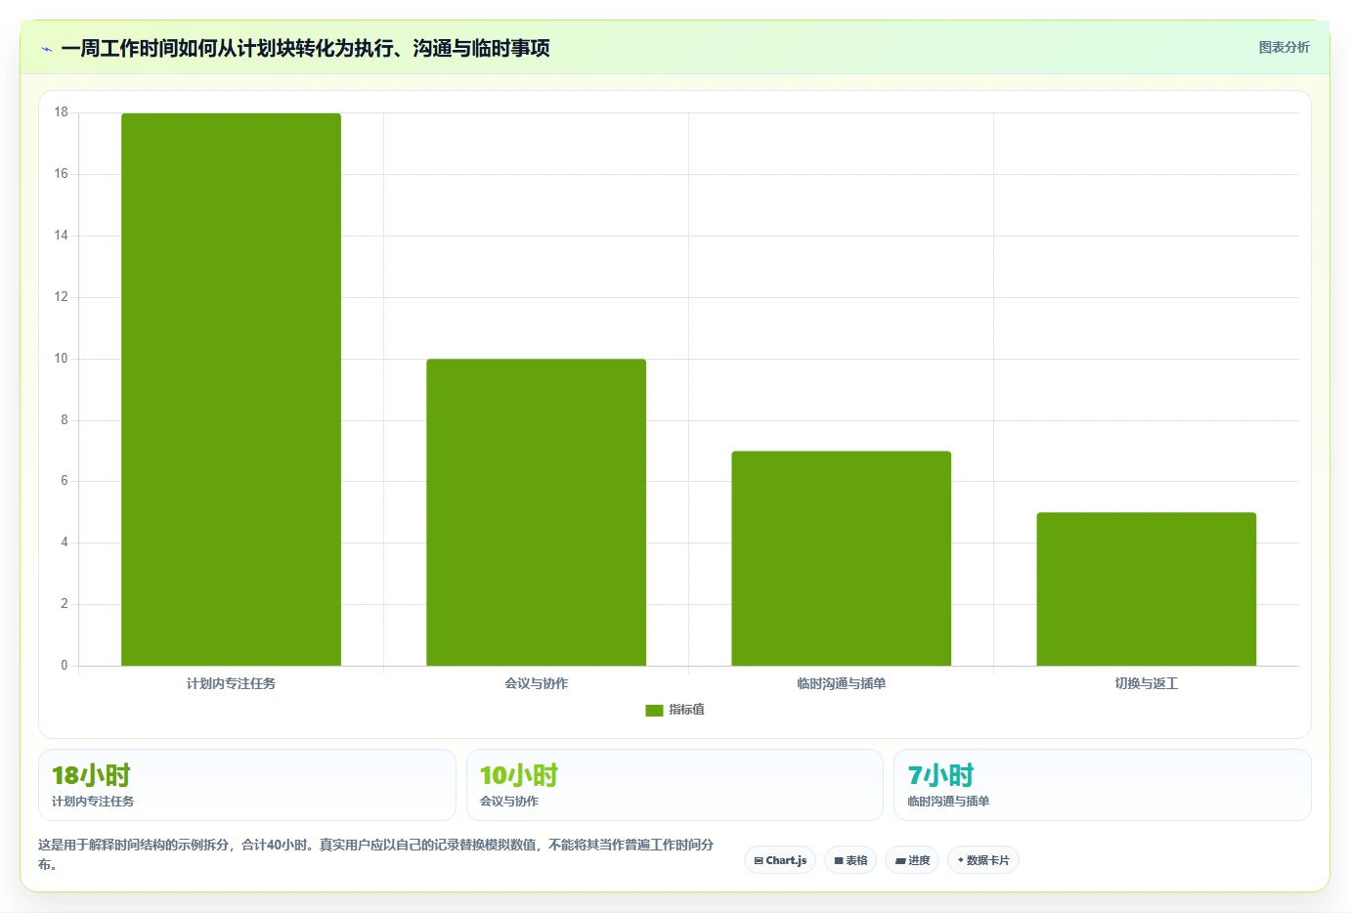Click the y-axis value 18
Image resolution: width=1350 pixels, height=913 pixels.
click(62, 112)
